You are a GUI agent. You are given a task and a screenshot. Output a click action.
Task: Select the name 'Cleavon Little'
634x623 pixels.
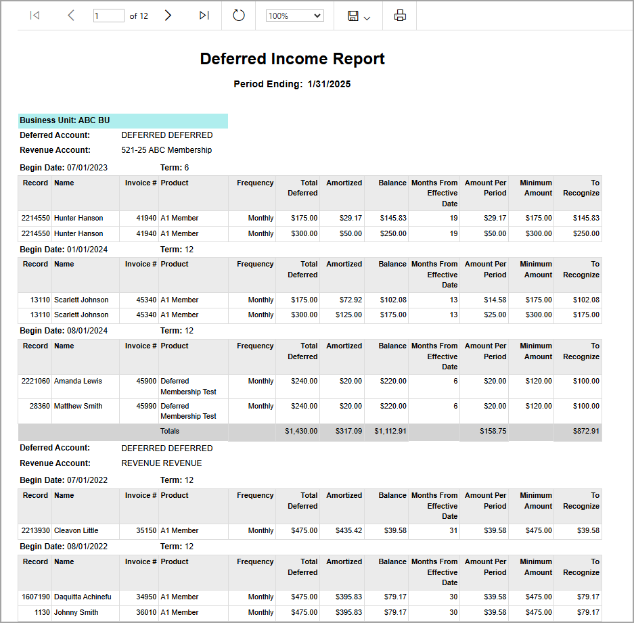tap(76, 530)
